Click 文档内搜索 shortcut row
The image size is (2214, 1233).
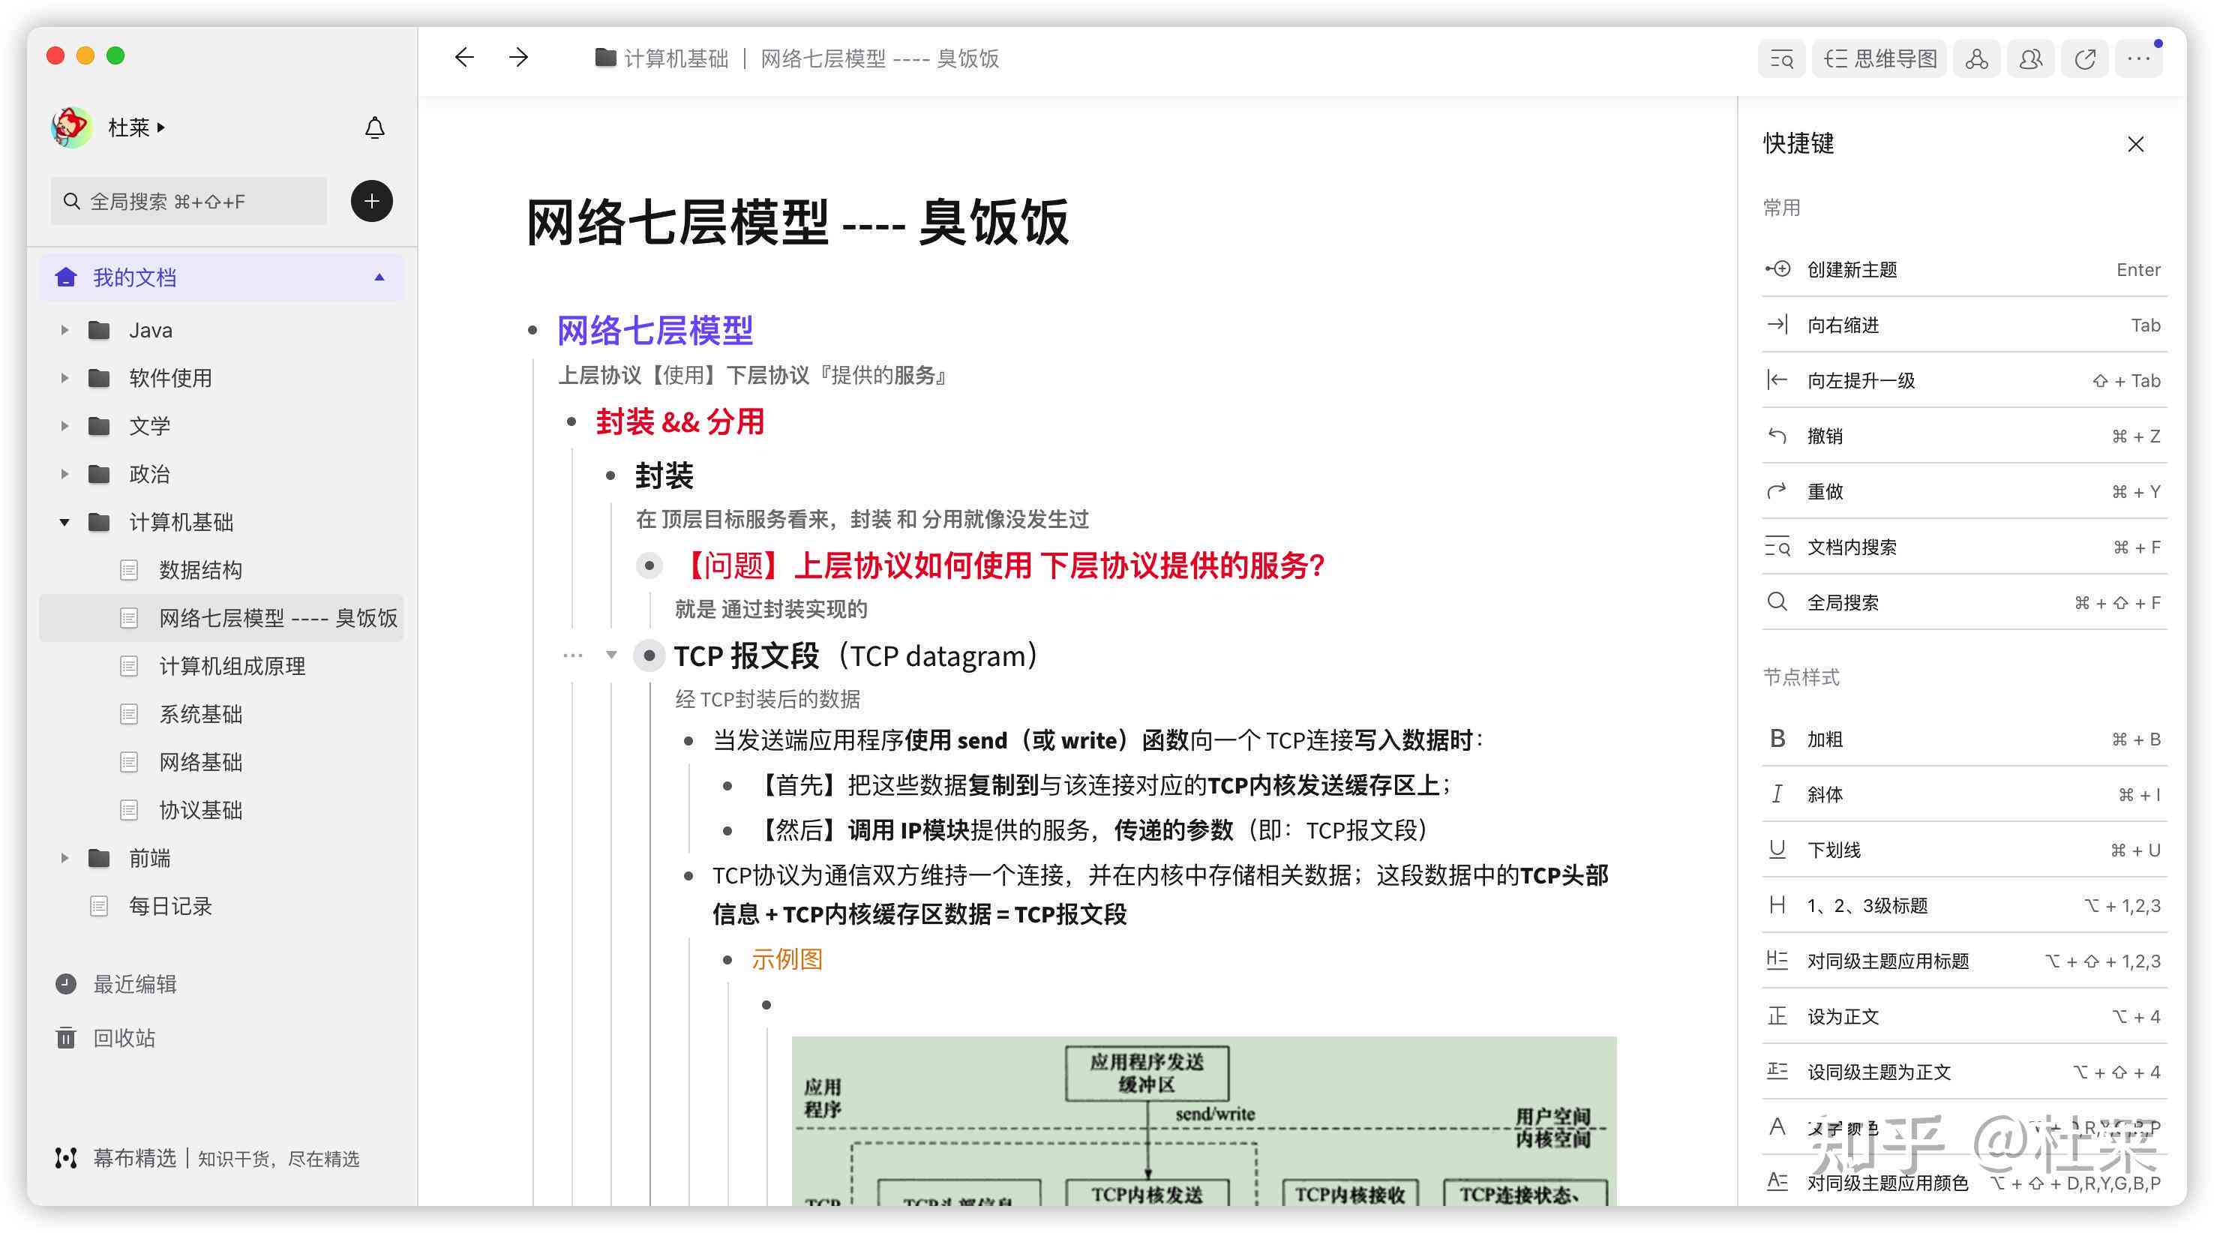click(x=1964, y=547)
